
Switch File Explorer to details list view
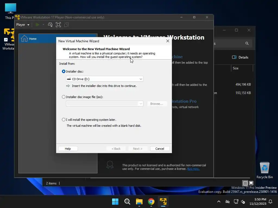[x=245, y=183]
